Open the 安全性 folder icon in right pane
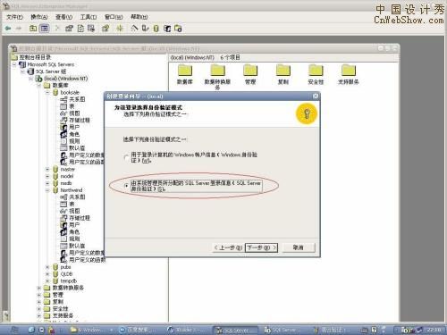The image size is (447, 335). coord(316,71)
